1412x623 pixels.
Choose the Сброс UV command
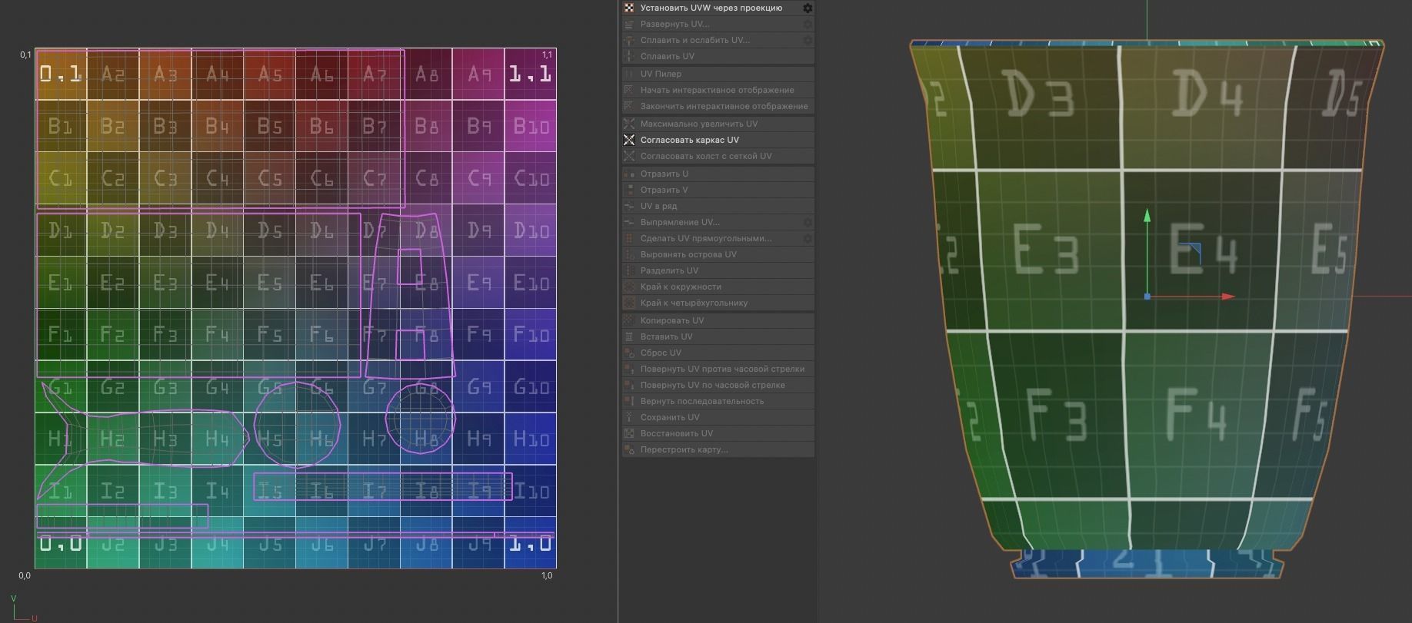point(718,353)
